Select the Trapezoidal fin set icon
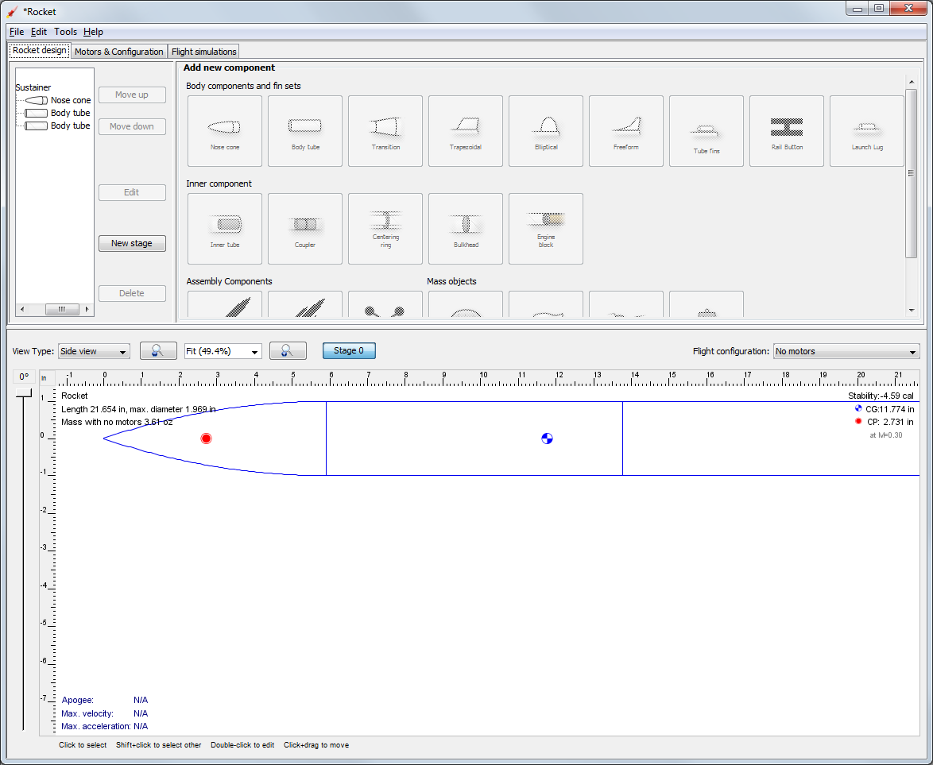The image size is (933, 765). click(465, 131)
